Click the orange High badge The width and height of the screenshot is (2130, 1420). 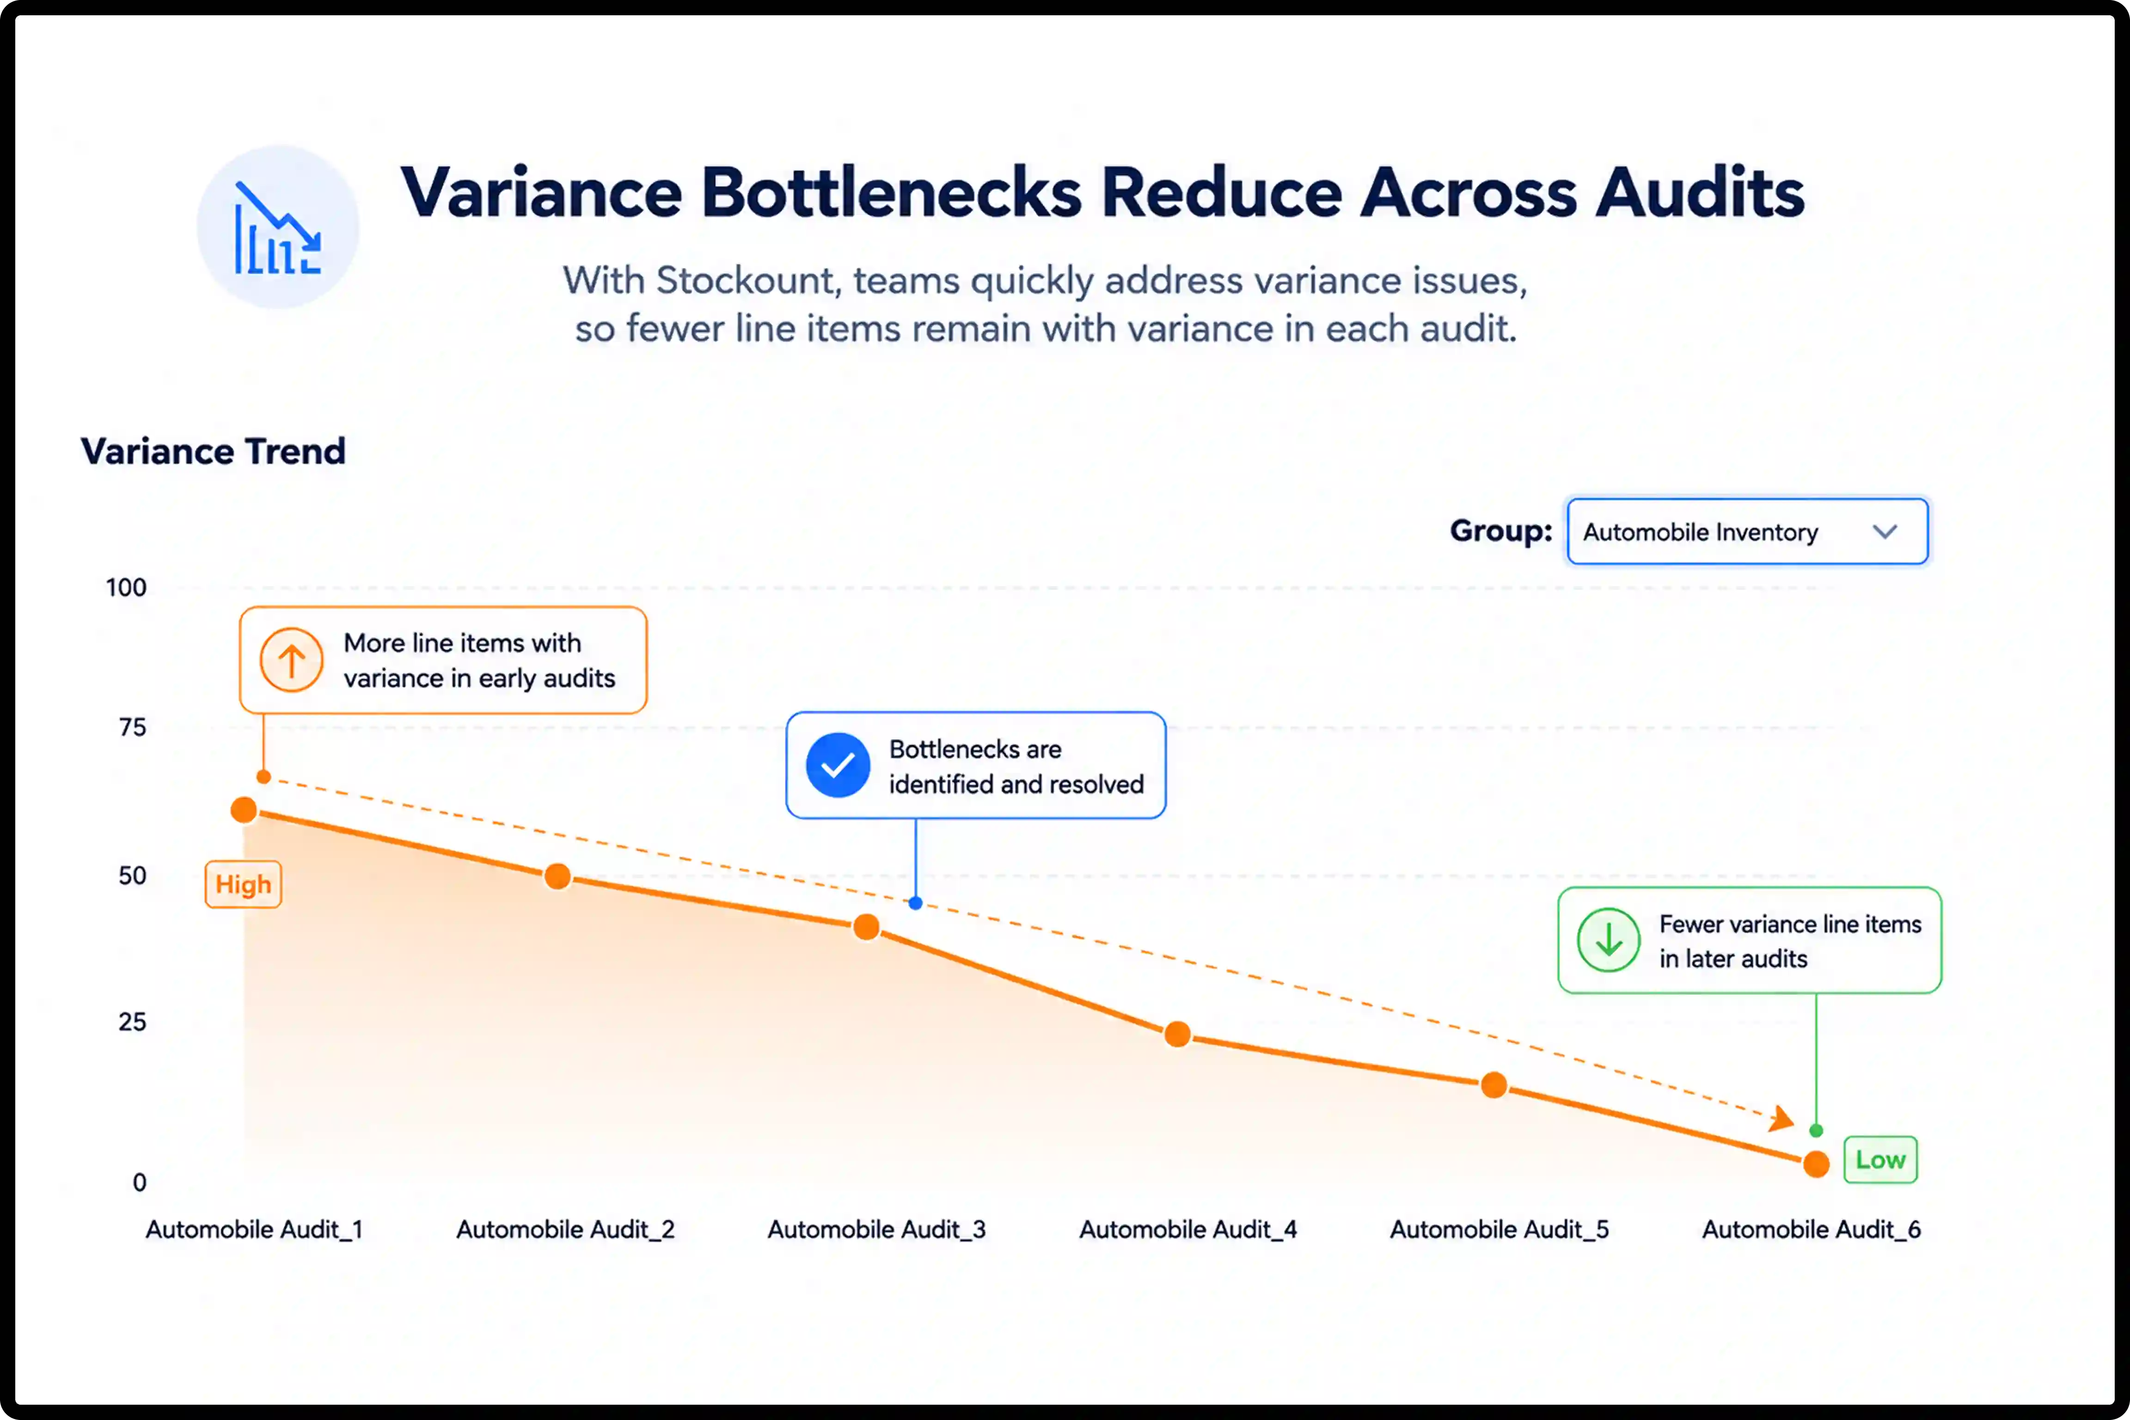(x=244, y=884)
